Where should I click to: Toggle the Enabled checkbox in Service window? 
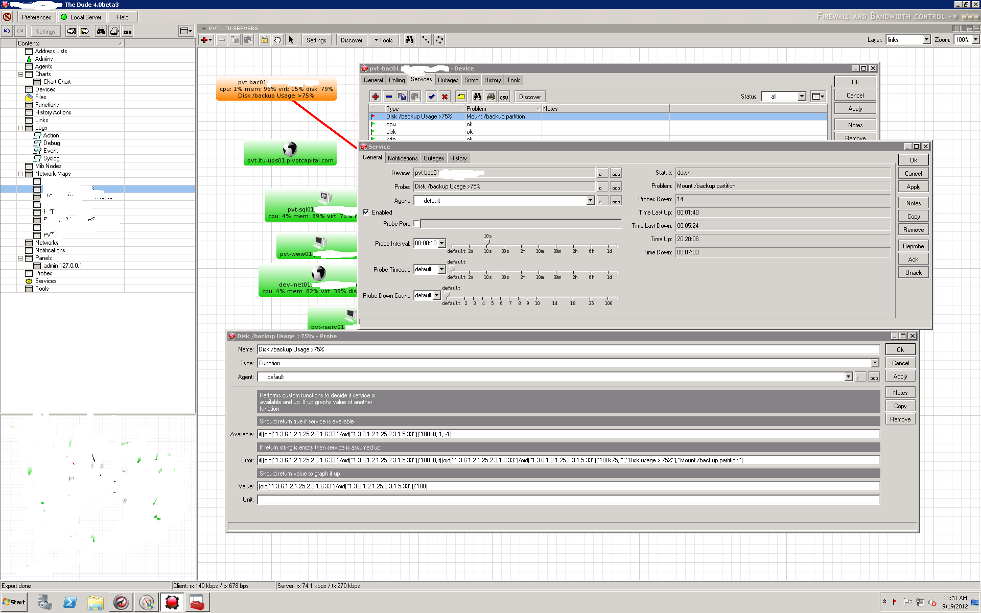pyautogui.click(x=366, y=213)
